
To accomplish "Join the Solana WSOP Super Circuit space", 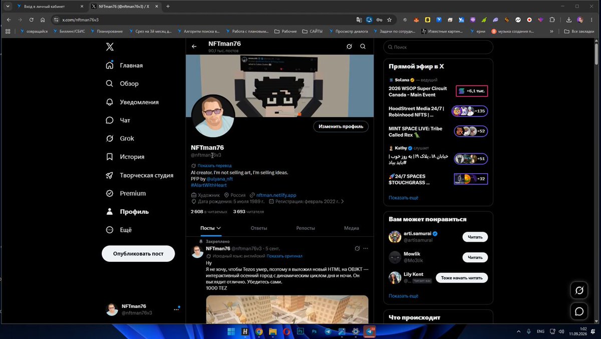I will point(471,91).
